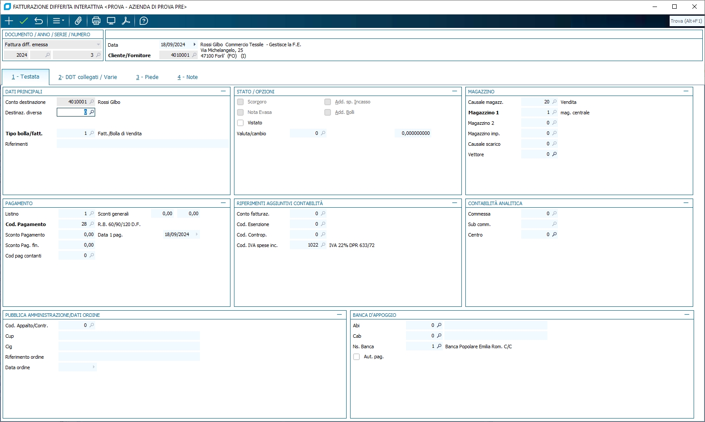Screen dimensions: 705x422
Task: Open help with question mark icon
Action: (144, 21)
